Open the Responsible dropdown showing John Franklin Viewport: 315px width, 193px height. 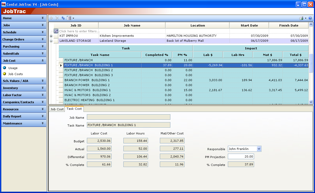tap(259, 149)
